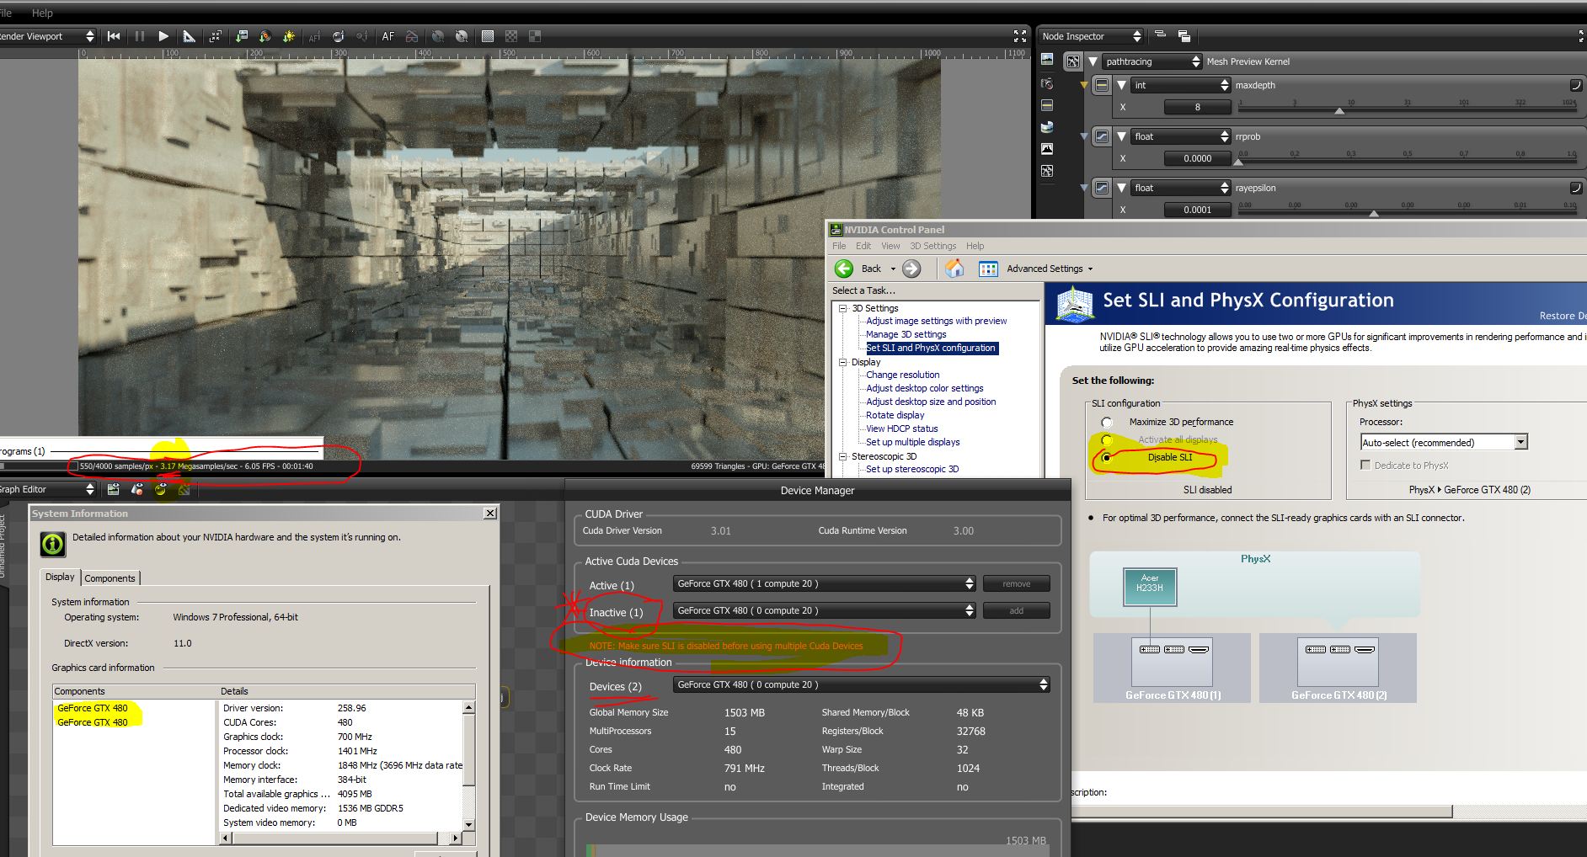This screenshot has height=857, width=1587.
Task: Click the set-square ruler icon in viewport toolbar
Action: click(x=190, y=36)
